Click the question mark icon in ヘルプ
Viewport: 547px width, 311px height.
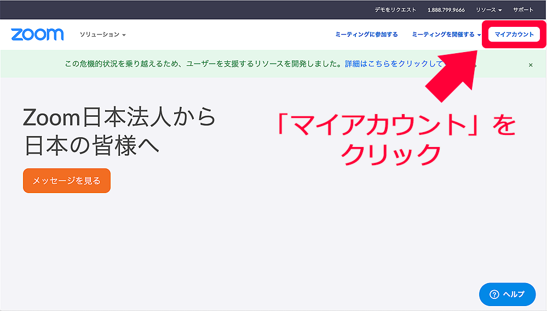(494, 295)
